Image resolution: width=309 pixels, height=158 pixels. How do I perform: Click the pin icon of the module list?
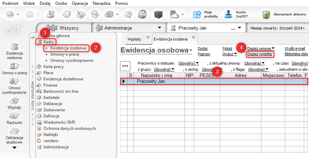(33, 37)
